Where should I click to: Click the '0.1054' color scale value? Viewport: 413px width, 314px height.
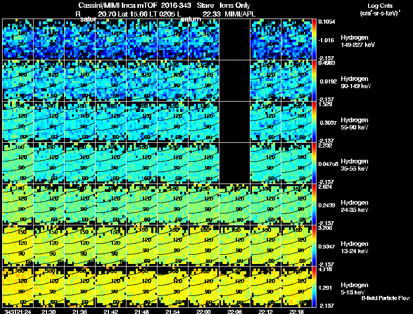pyautogui.click(x=327, y=22)
